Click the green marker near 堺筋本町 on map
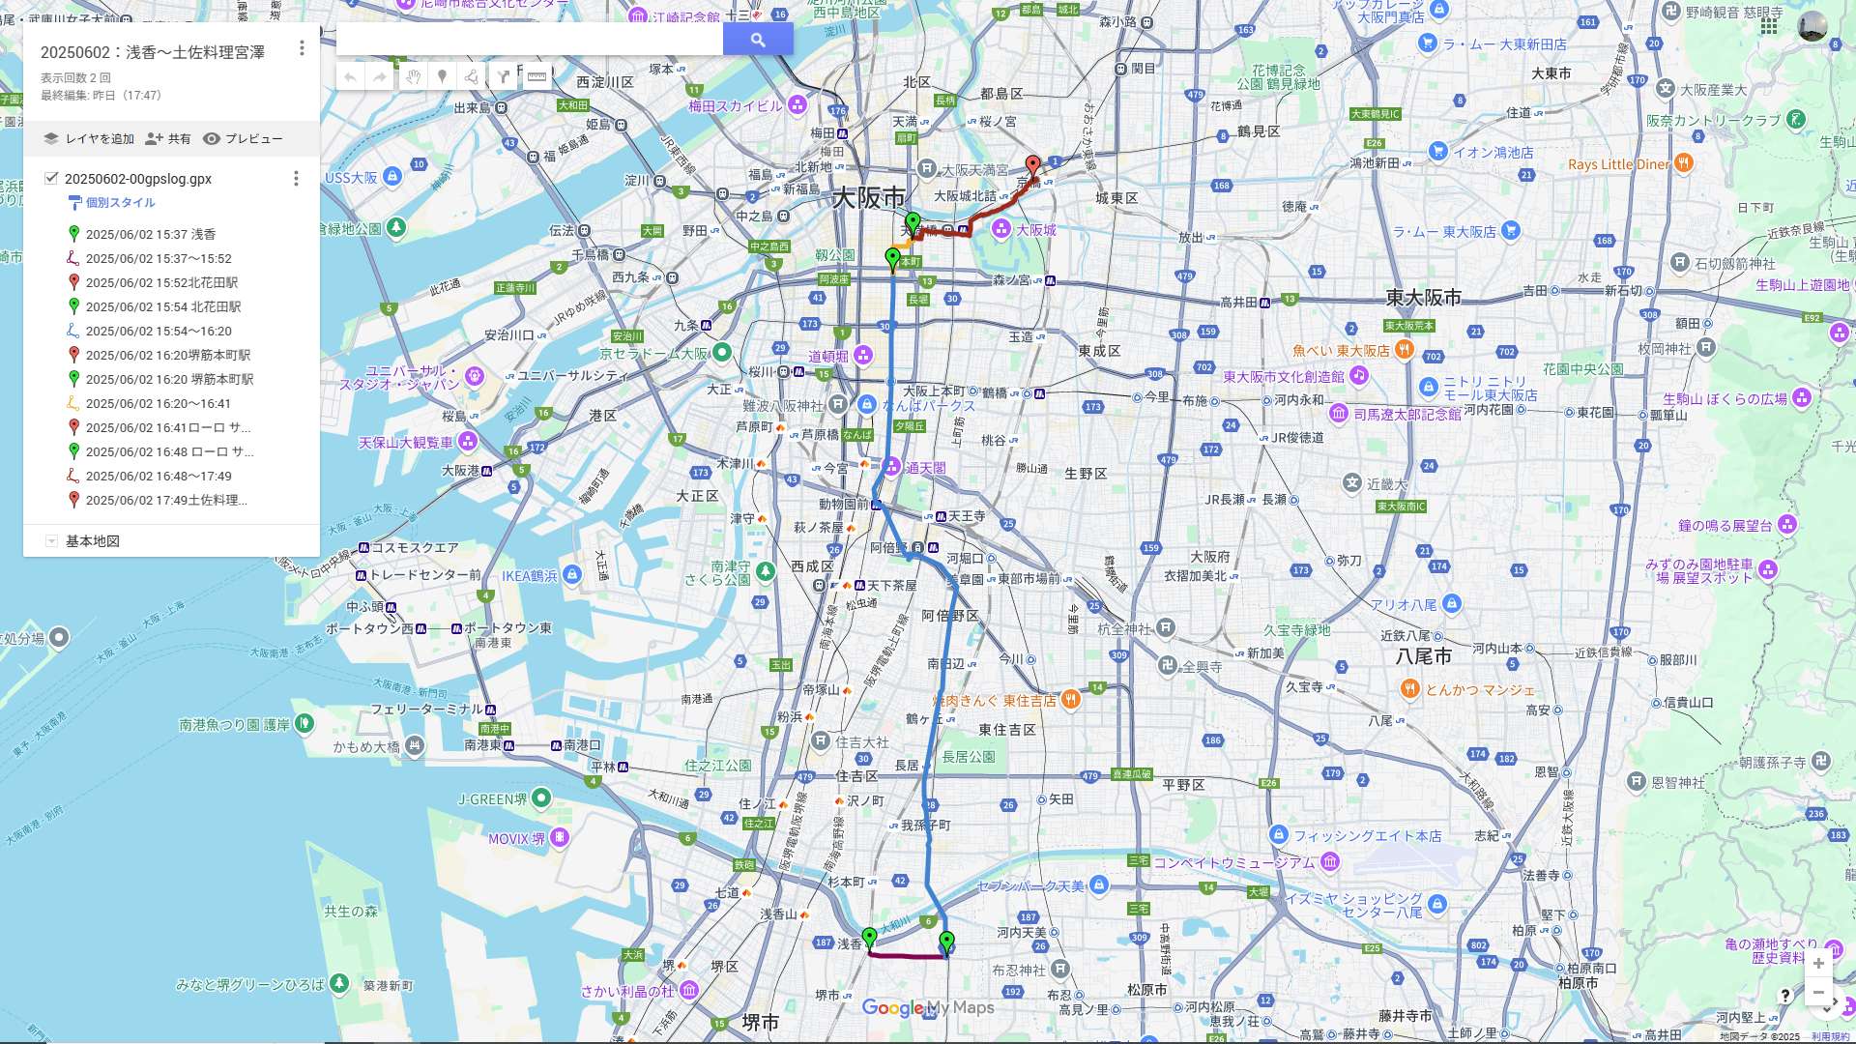Viewport: 1856px width, 1044px height. (x=892, y=259)
